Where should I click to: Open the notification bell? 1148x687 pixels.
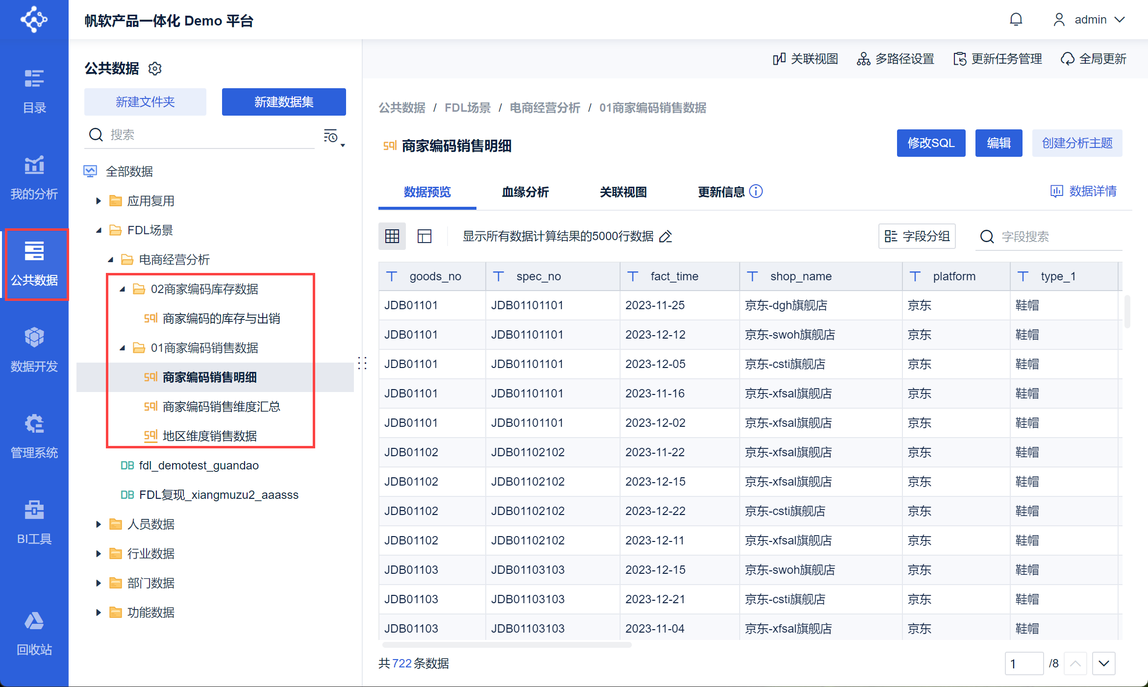click(x=1016, y=20)
